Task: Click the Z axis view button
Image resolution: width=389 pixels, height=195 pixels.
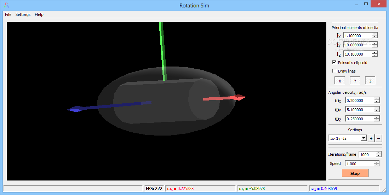Action: point(370,81)
